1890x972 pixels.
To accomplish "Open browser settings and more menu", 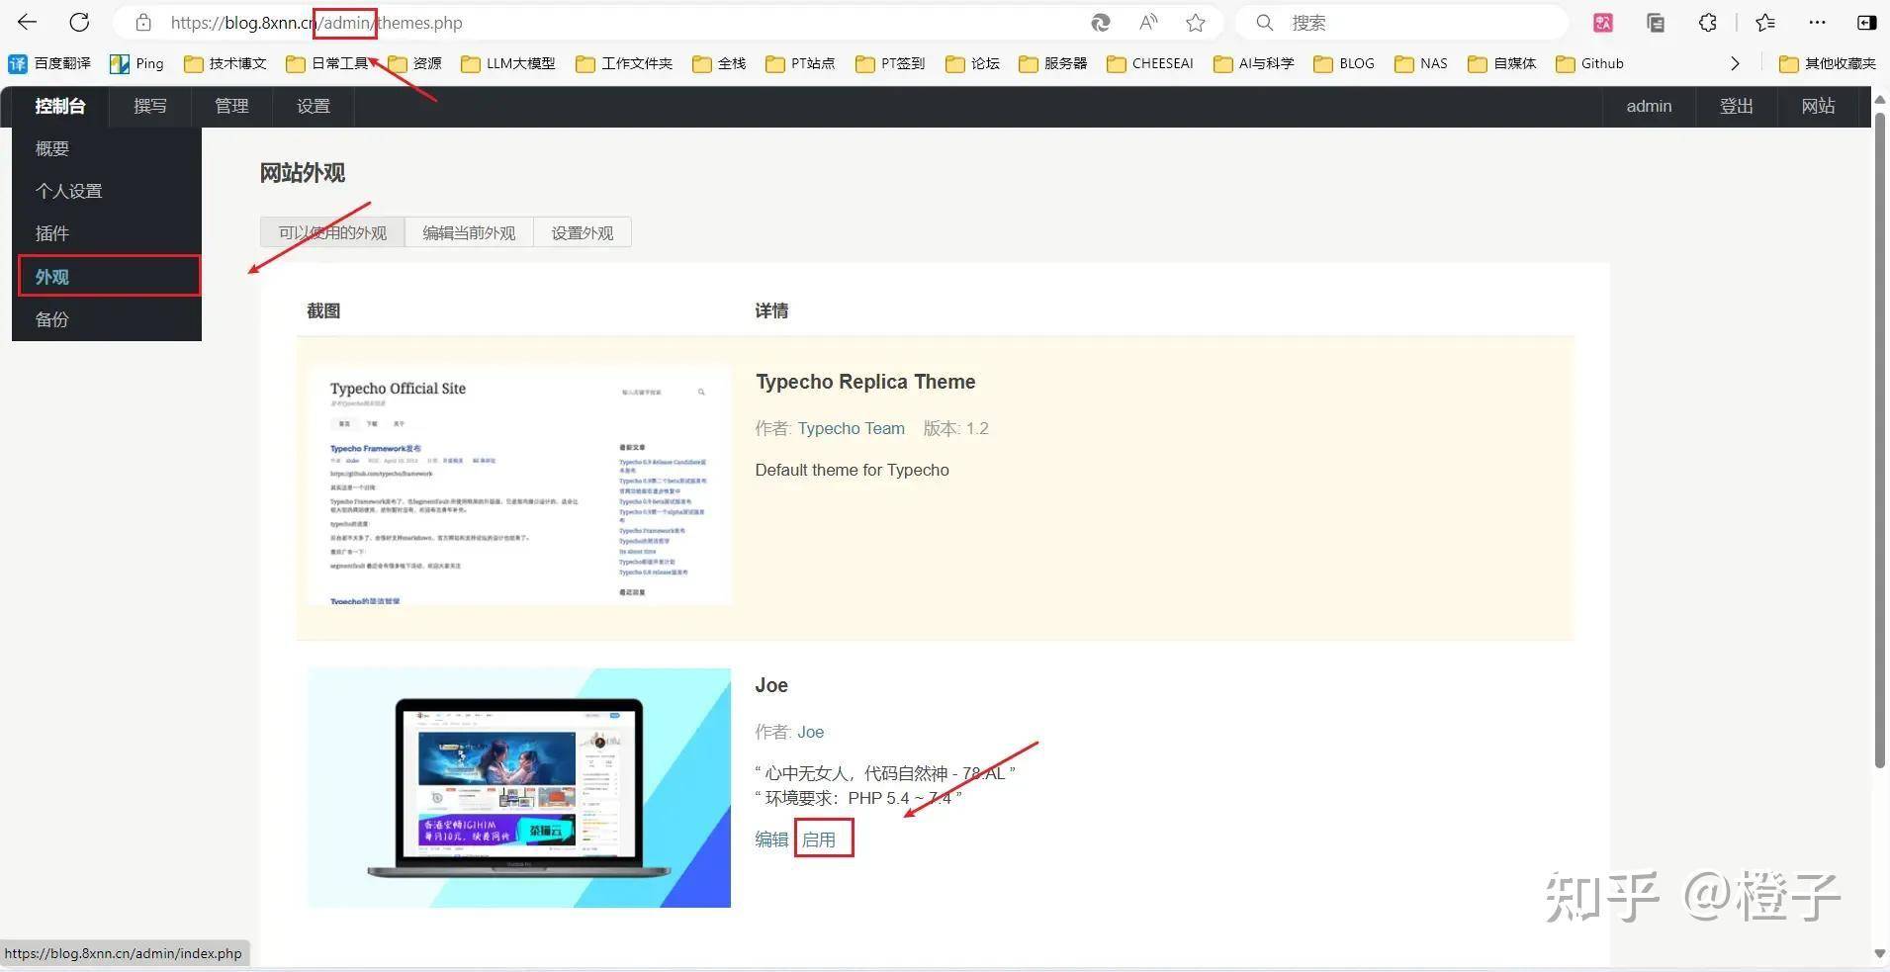I will click(x=1817, y=22).
